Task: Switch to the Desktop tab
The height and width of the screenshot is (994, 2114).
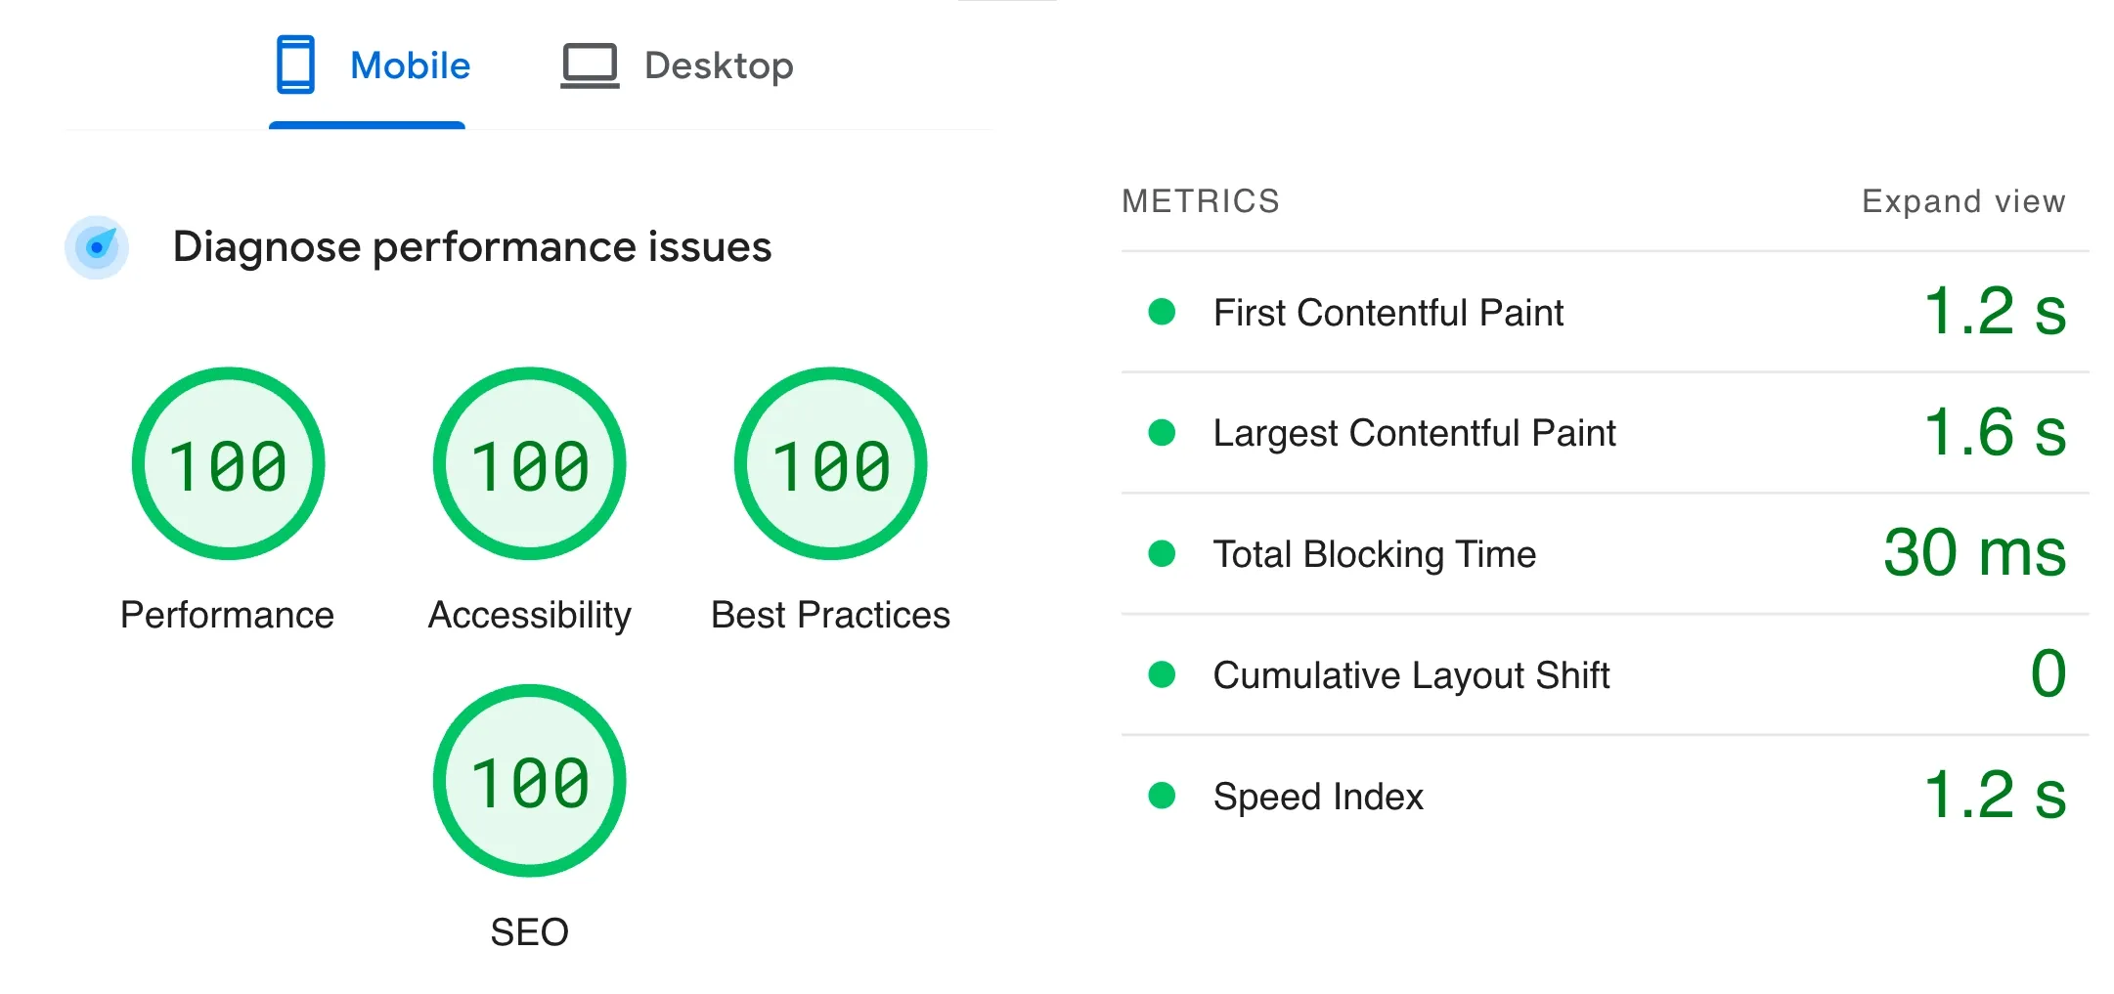Action: pos(719,65)
